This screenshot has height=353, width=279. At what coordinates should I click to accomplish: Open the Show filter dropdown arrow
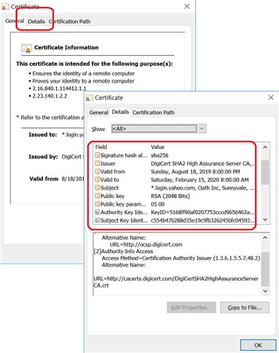coord(202,128)
